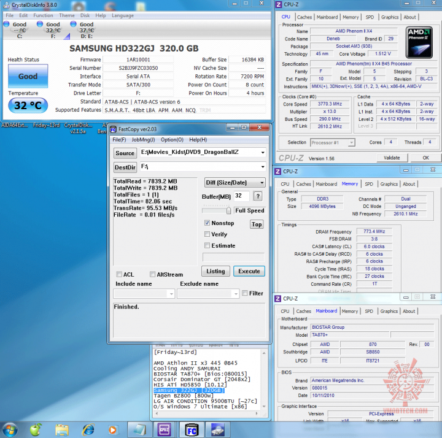Click the blue status orb for drive F:

(x=40, y=24)
